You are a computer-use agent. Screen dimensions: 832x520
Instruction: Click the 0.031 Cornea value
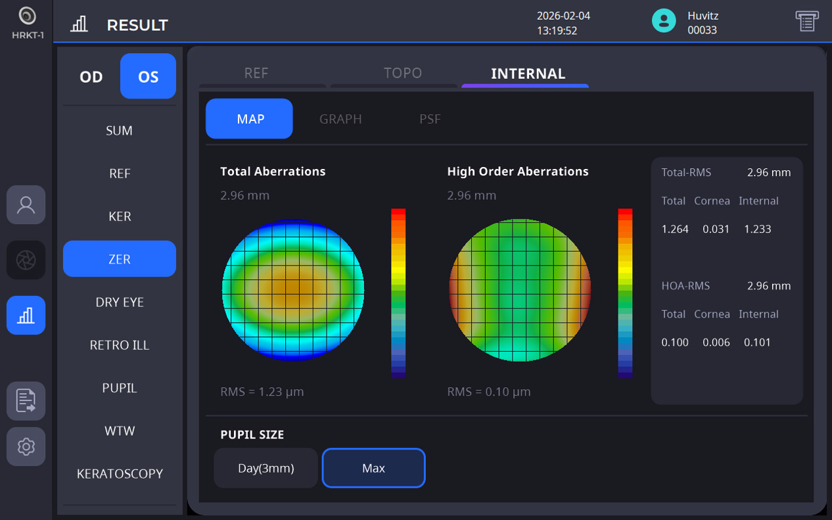click(x=716, y=229)
